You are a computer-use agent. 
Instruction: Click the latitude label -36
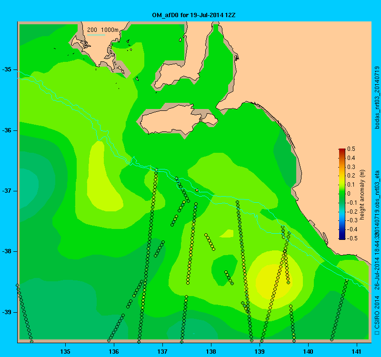pos(7,130)
